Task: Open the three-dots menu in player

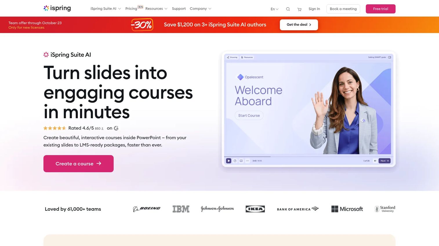Action: 247,161
